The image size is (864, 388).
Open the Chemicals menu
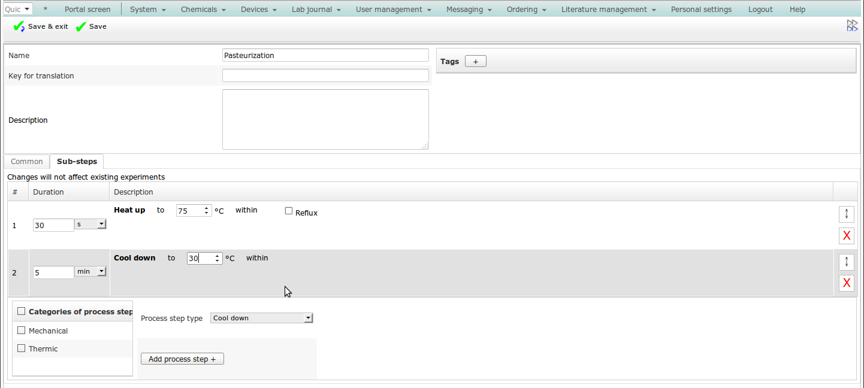[x=203, y=10]
